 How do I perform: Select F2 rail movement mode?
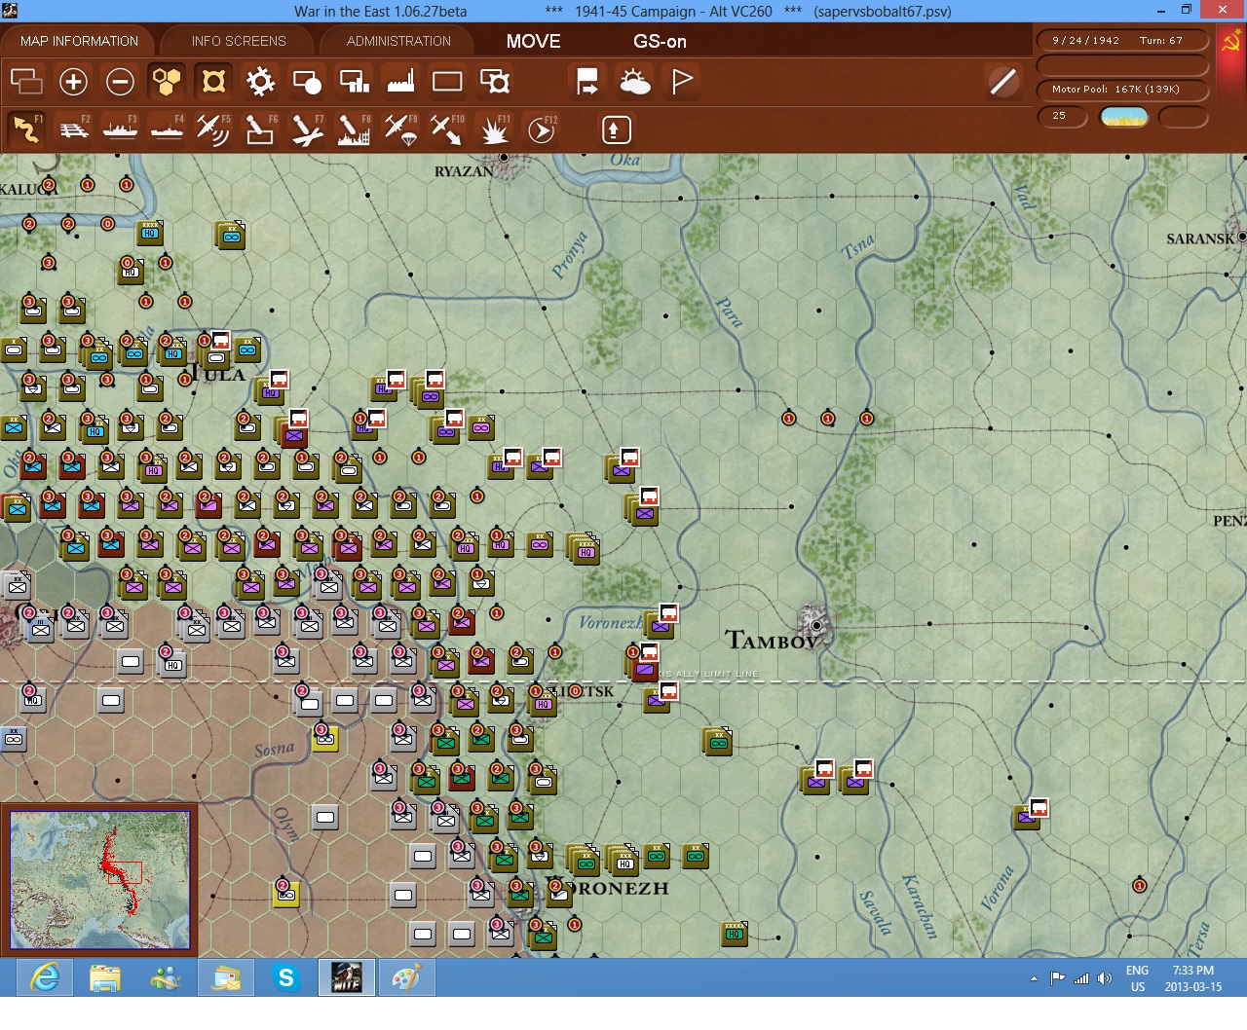pyautogui.click(x=74, y=129)
